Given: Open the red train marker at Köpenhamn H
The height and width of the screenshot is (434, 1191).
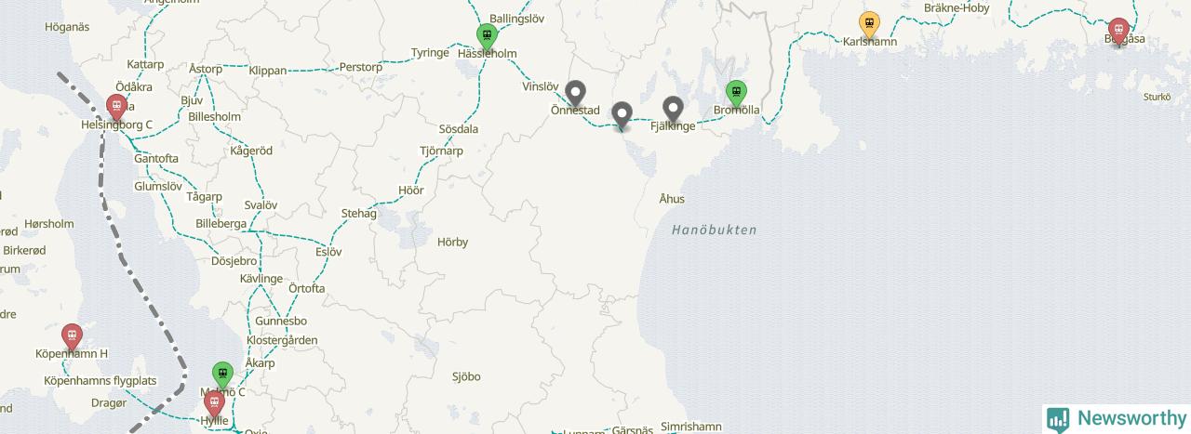Looking at the screenshot, I should point(72,336).
